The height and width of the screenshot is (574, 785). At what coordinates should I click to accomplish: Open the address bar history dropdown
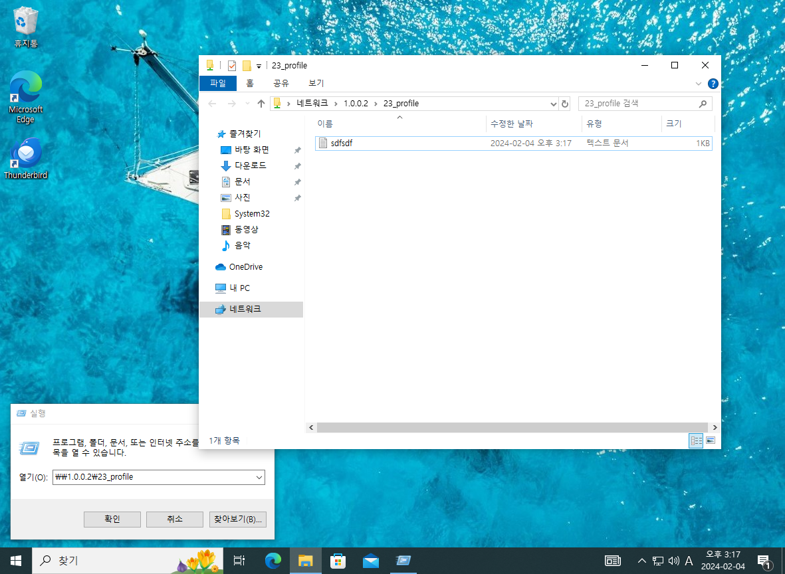pos(553,104)
